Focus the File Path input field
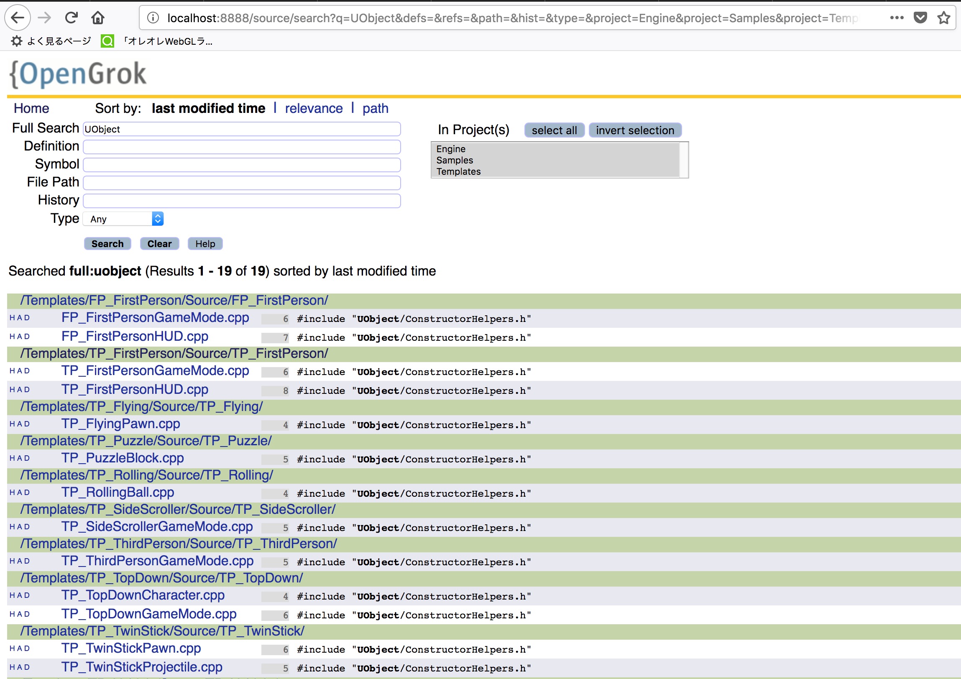This screenshot has width=961, height=679. [x=242, y=183]
